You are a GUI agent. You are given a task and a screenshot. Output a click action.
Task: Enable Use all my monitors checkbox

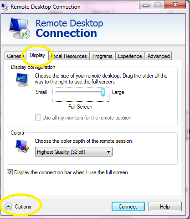[38, 118]
